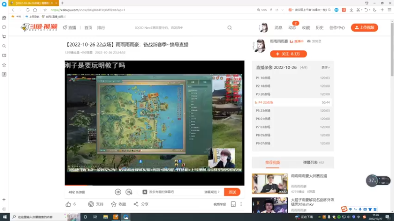Image resolution: width=394 pixels, height=221 pixels.
Task: Follow streamer with 关注 8.3万 button
Action: click(288, 54)
